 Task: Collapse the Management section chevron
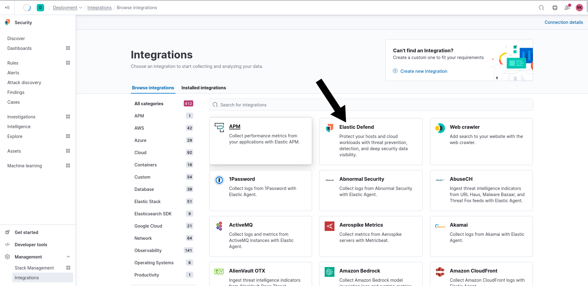[x=68, y=257]
